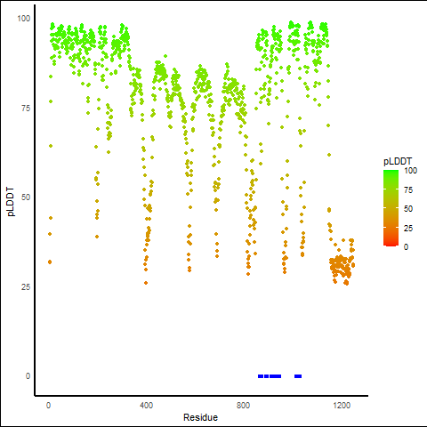427x427 pixels.
Task: Click the leftmost blue bar segment
Action: coord(261,376)
